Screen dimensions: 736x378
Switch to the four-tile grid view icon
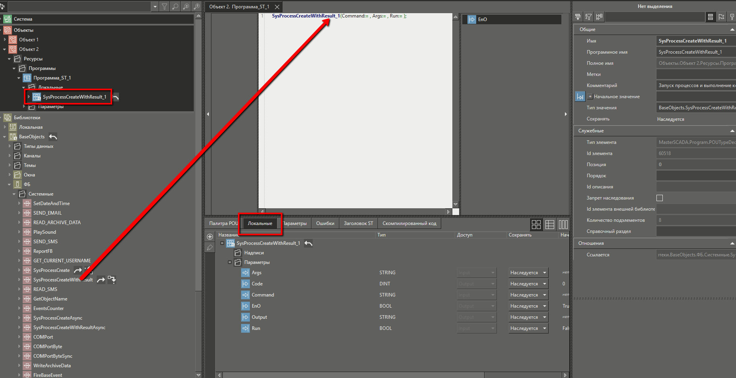coord(536,225)
